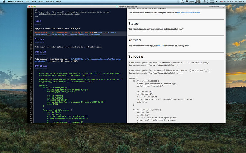
Task: Click 'location /rel_file_concat {' in preview
Action: click(x=147, y=110)
